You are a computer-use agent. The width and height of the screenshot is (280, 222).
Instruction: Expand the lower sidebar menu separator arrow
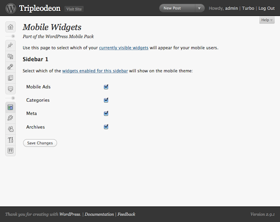click(13, 98)
